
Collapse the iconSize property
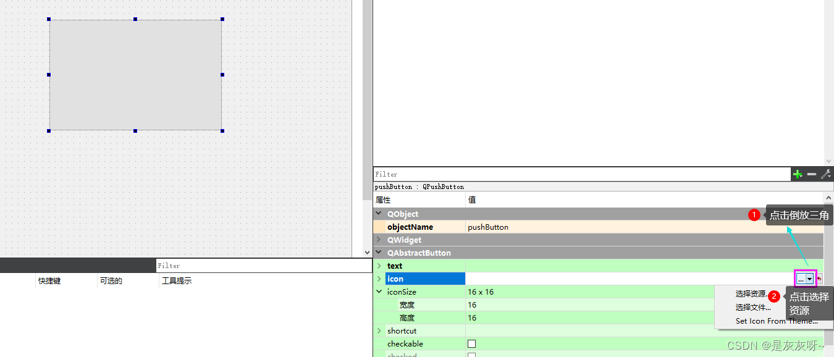[x=379, y=292]
